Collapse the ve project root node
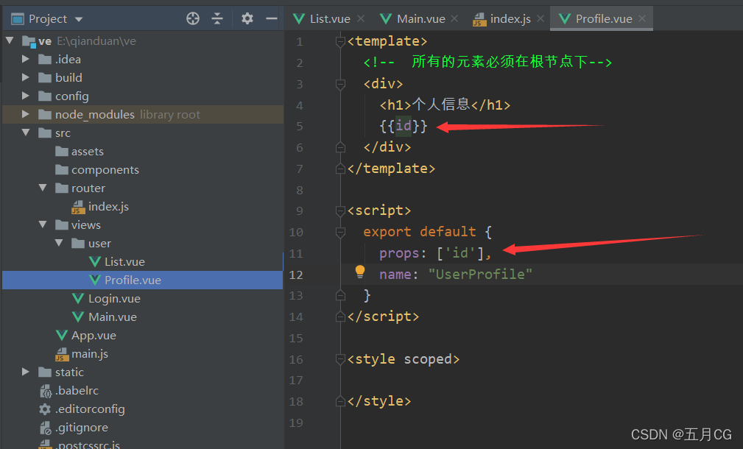The height and width of the screenshot is (449, 743). coord(10,40)
